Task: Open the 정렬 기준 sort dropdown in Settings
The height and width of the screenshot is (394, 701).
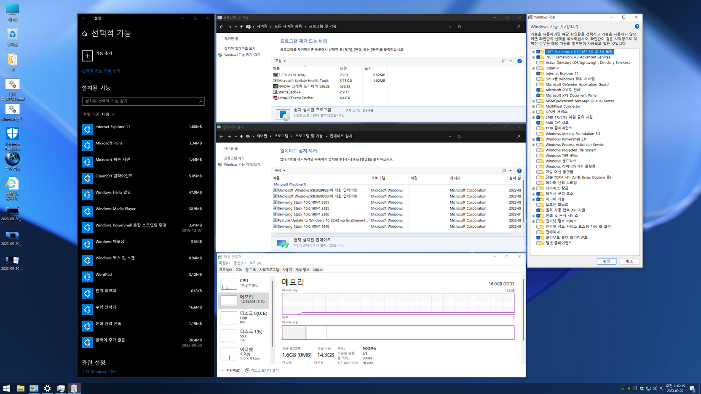Action: coord(99,114)
